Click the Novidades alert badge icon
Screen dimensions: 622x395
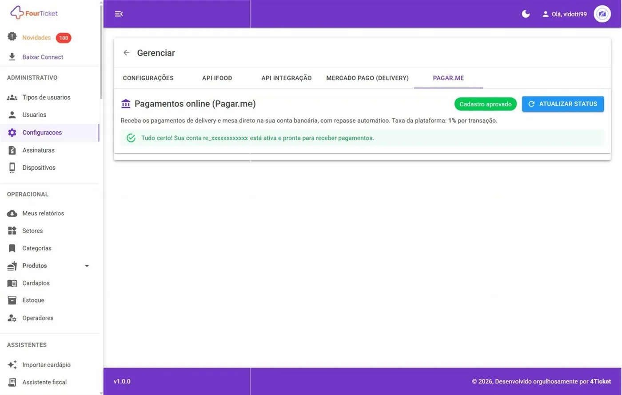click(x=12, y=37)
